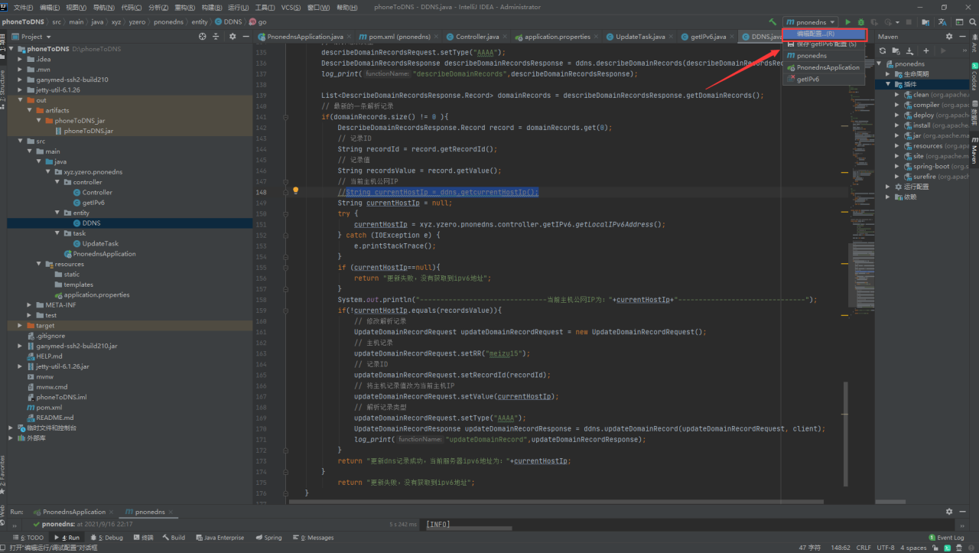
Task: Click the green Run button in toolbar
Action: point(847,22)
